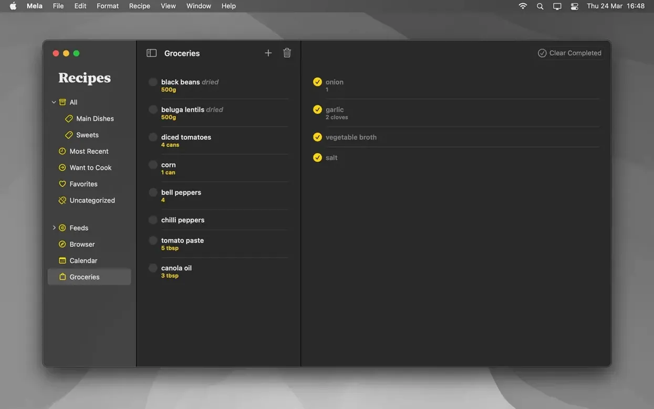Open the Format menu
The image size is (654, 409).
pos(108,6)
